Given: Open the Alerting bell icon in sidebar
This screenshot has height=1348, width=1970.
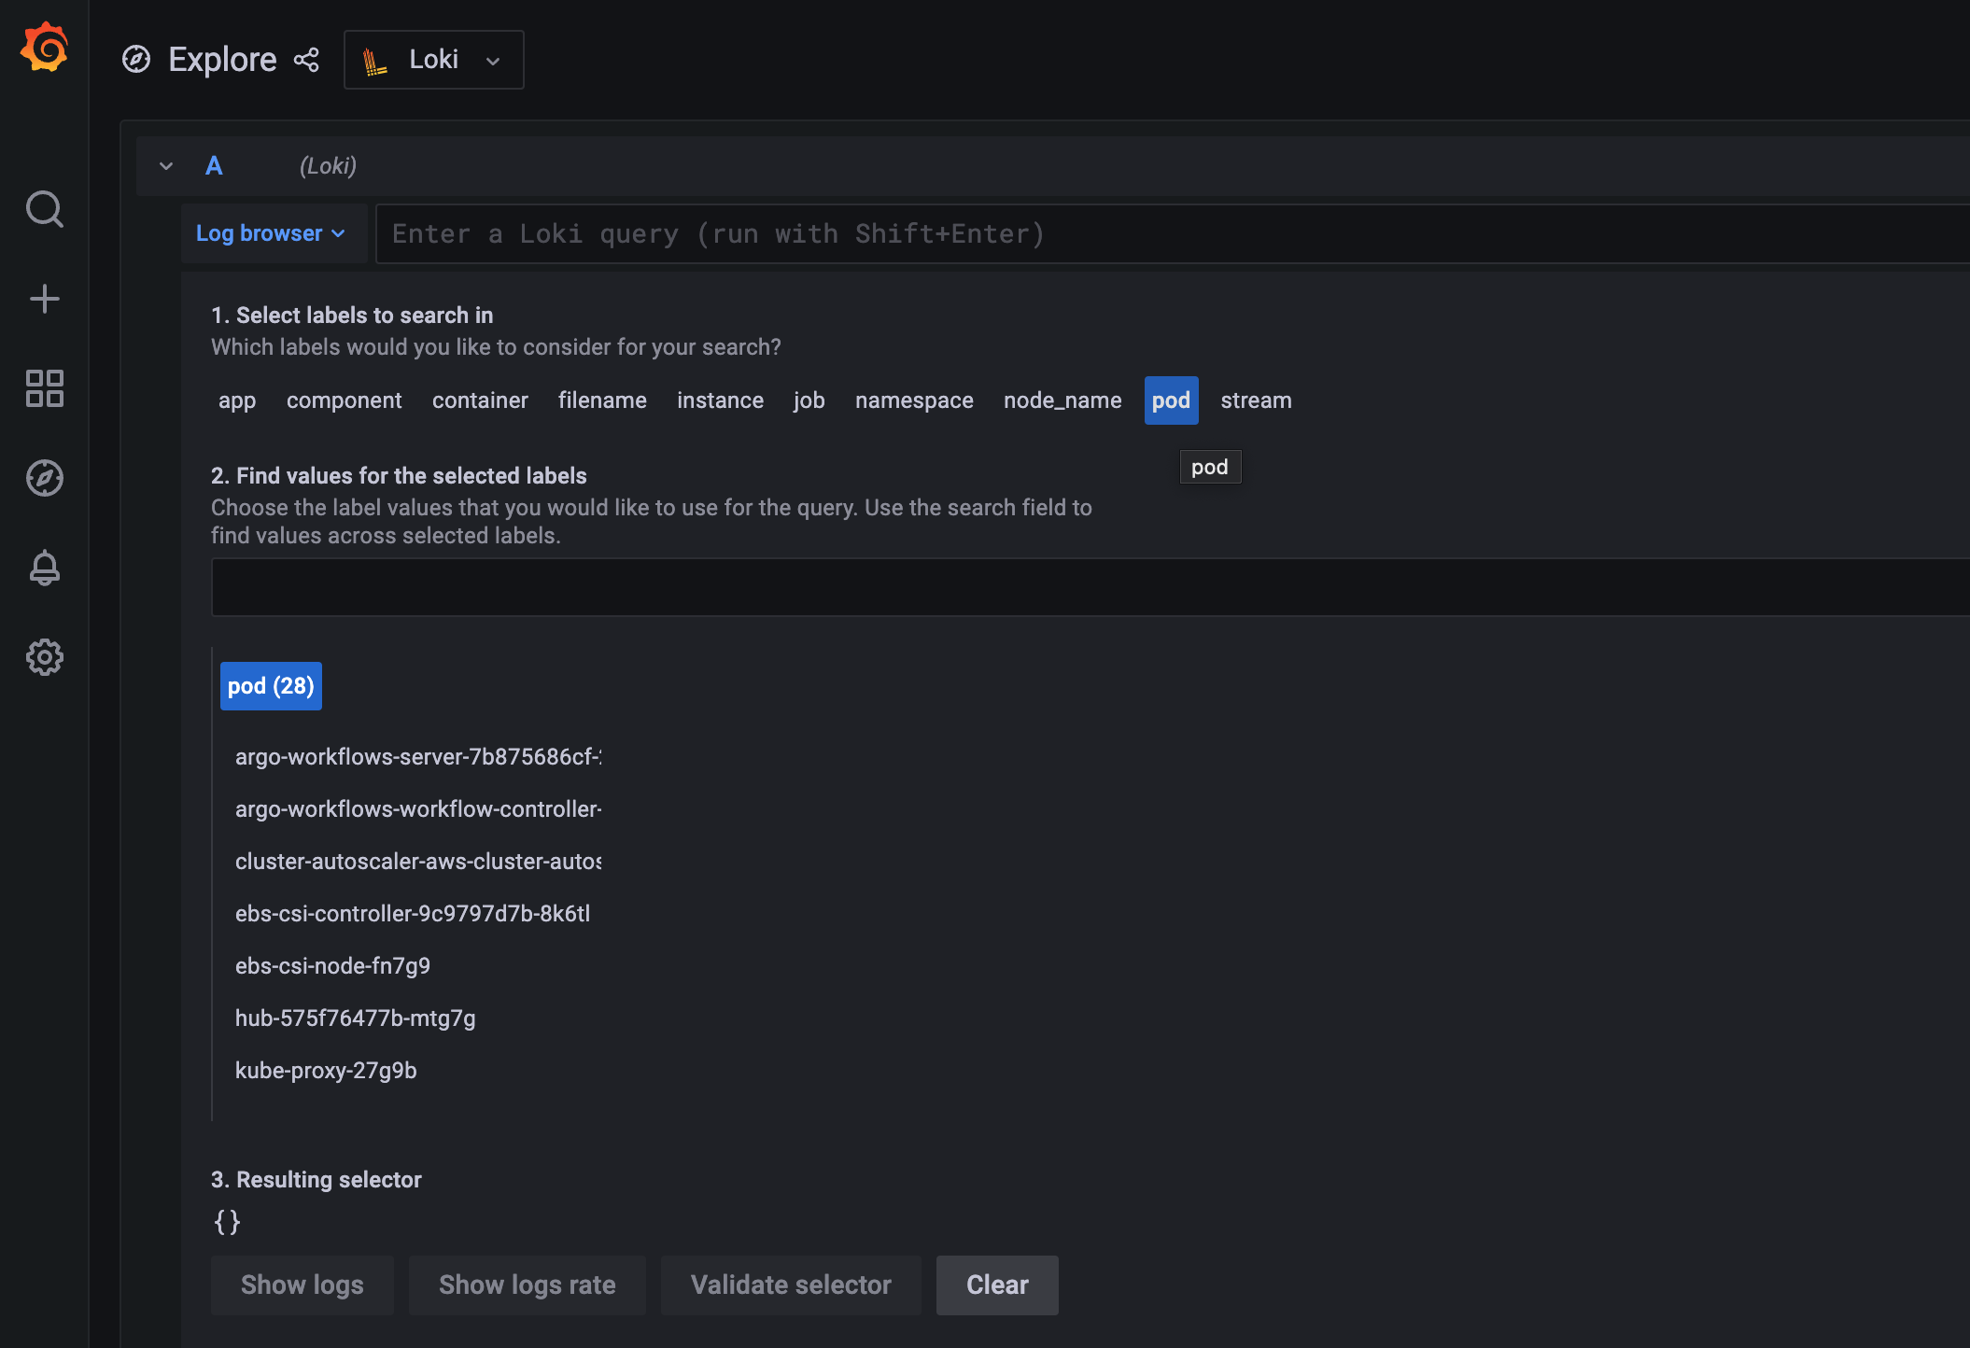Looking at the screenshot, I should point(45,568).
